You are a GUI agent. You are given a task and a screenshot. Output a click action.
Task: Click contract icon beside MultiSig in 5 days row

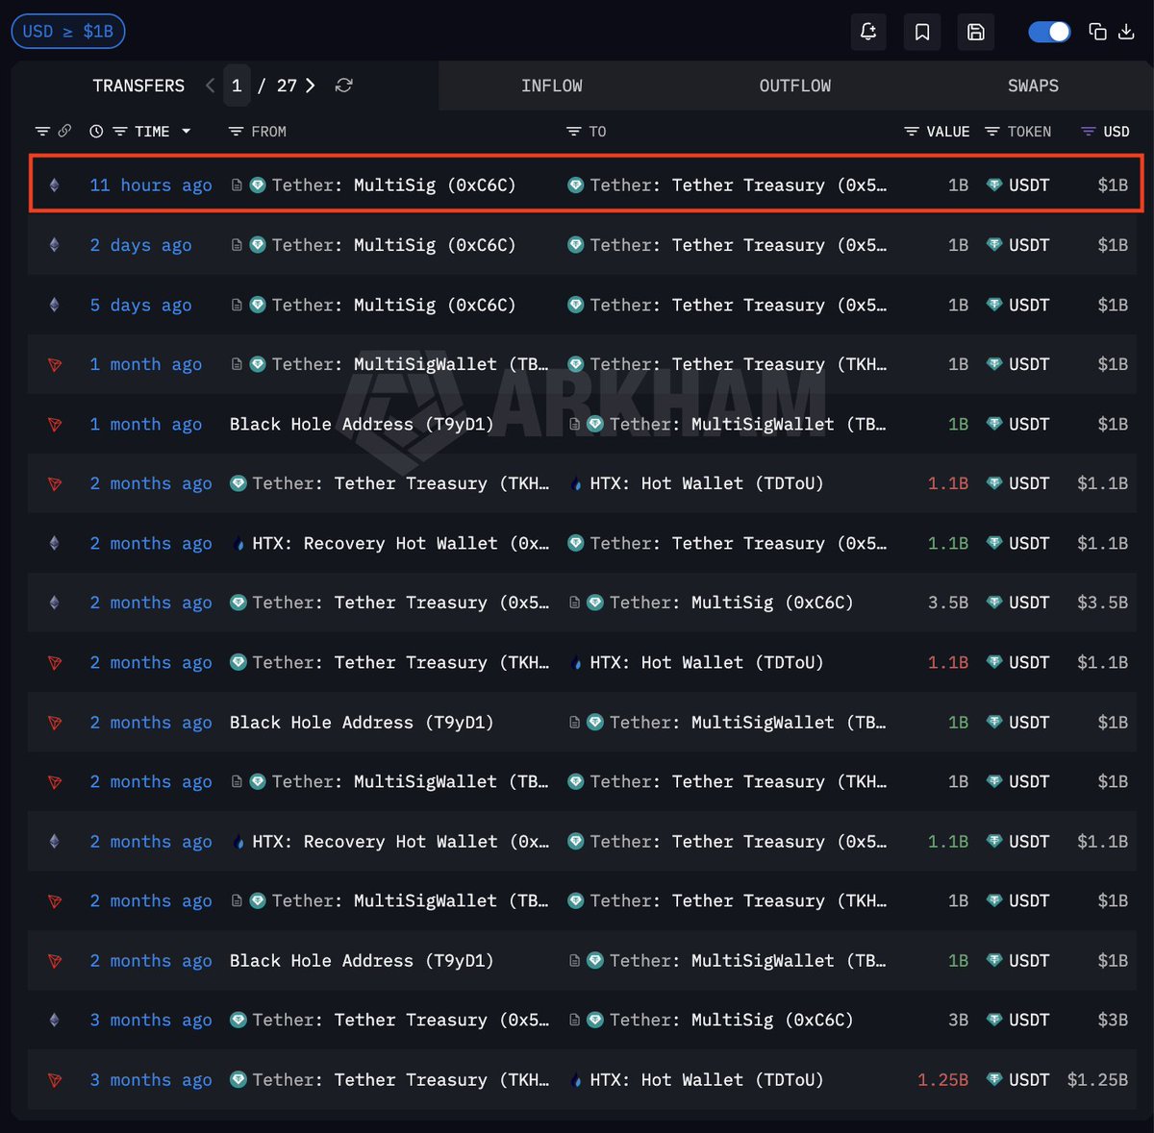pyautogui.click(x=237, y=305)
